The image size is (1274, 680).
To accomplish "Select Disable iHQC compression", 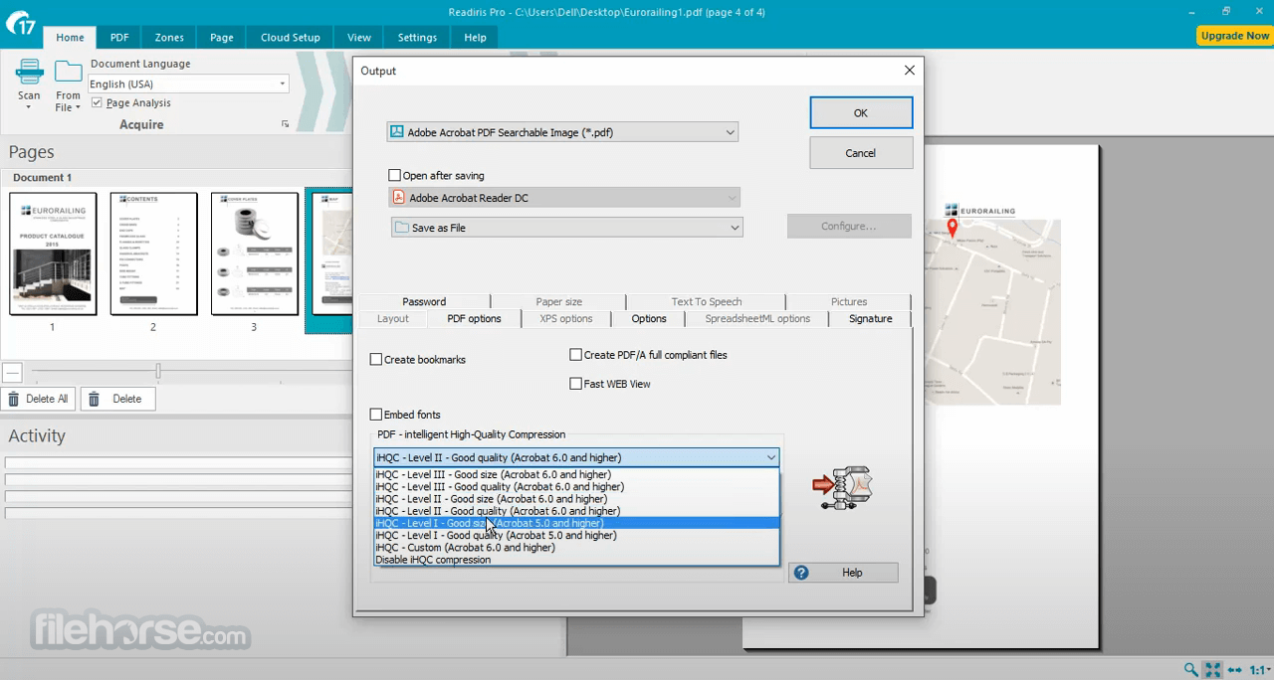I will 576,560.
